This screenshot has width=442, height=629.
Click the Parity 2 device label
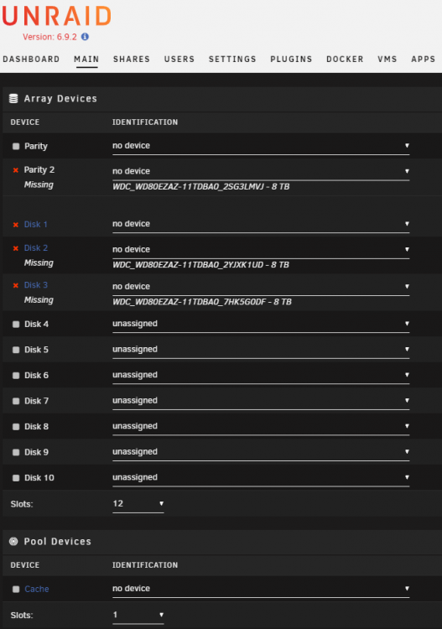pyautogui.click(x=39, y=170)
